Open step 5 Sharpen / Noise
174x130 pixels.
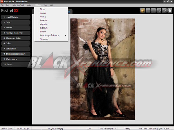click(16, 38)
